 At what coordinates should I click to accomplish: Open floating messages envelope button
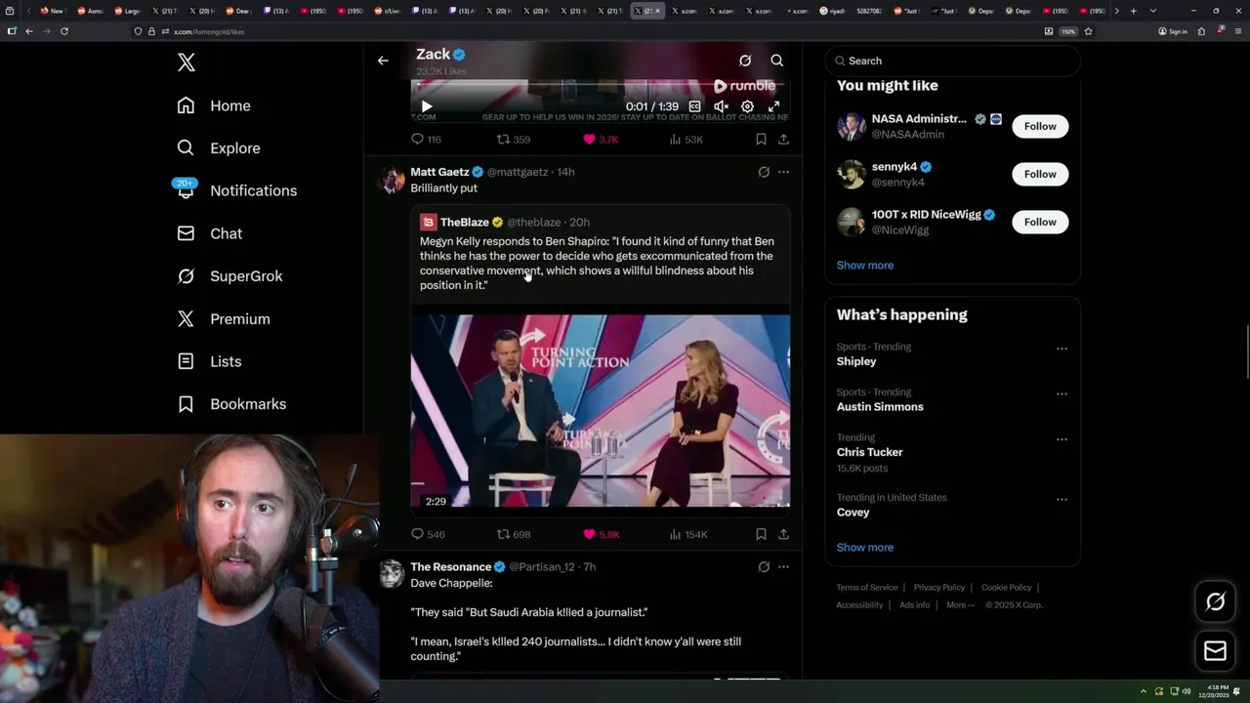pyautogui.click(x=1215, y=651)
